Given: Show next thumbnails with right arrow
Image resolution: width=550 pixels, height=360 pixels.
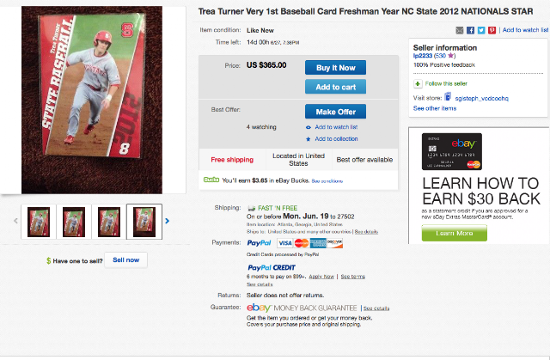Looking at the screenshot, I should coord(167,221).
